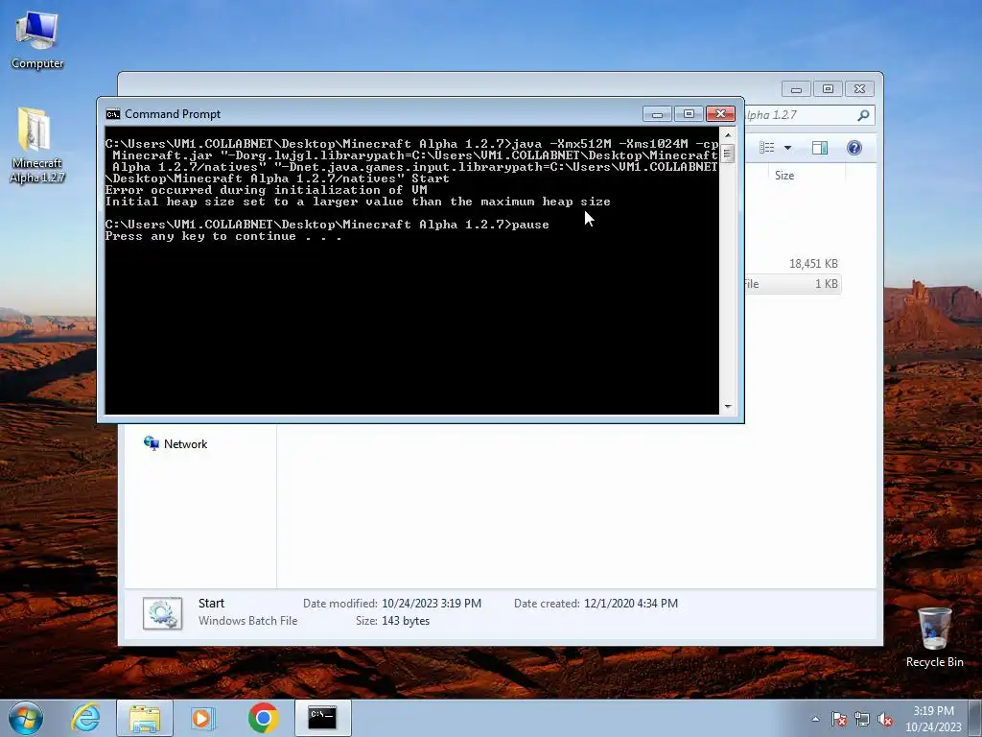Open Explorer help with the question mark icon
The width and height of the screenshot is (982, 737).
[x=854, y=148]
